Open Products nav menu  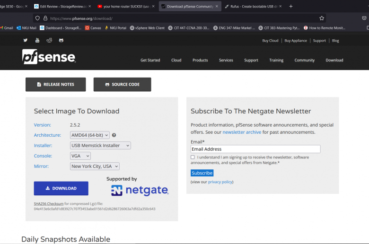[x=200, y=60]
